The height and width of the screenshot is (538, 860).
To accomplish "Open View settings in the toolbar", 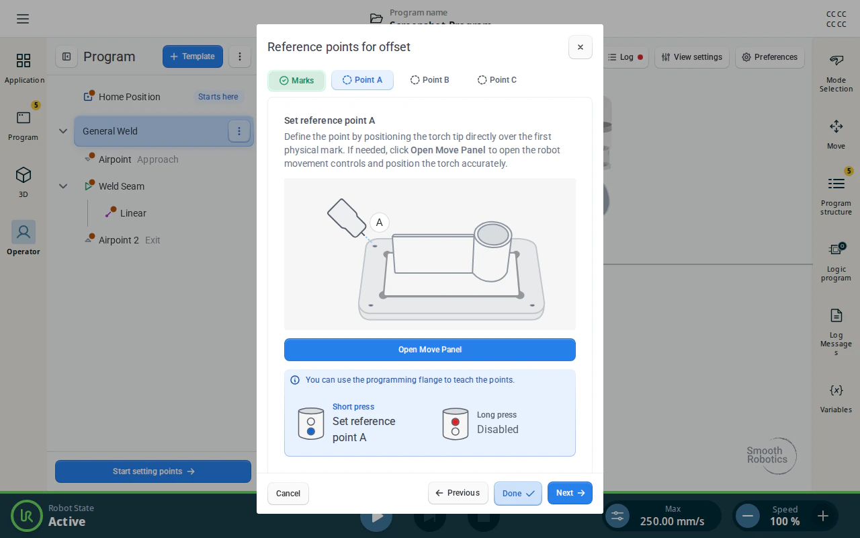I will coord(692,57).
